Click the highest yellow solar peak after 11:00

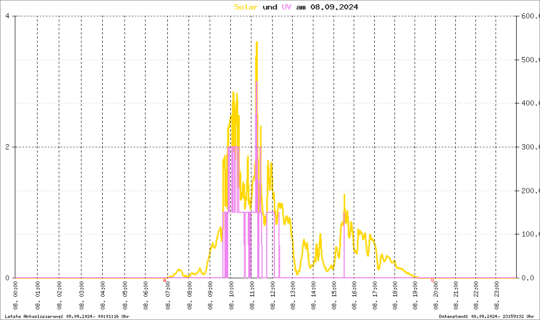(x=257, y=42)
